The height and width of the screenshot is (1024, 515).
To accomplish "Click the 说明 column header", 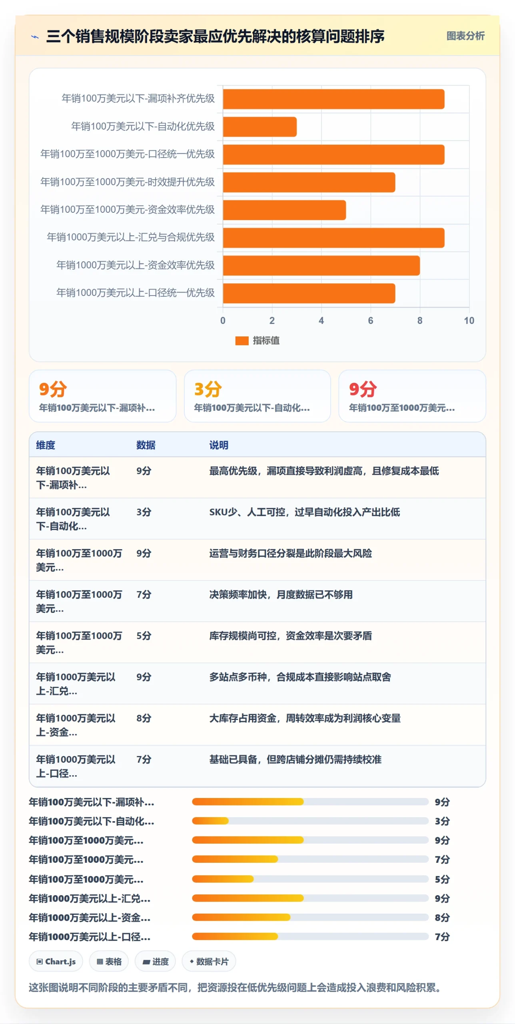I will pos(219,445).
